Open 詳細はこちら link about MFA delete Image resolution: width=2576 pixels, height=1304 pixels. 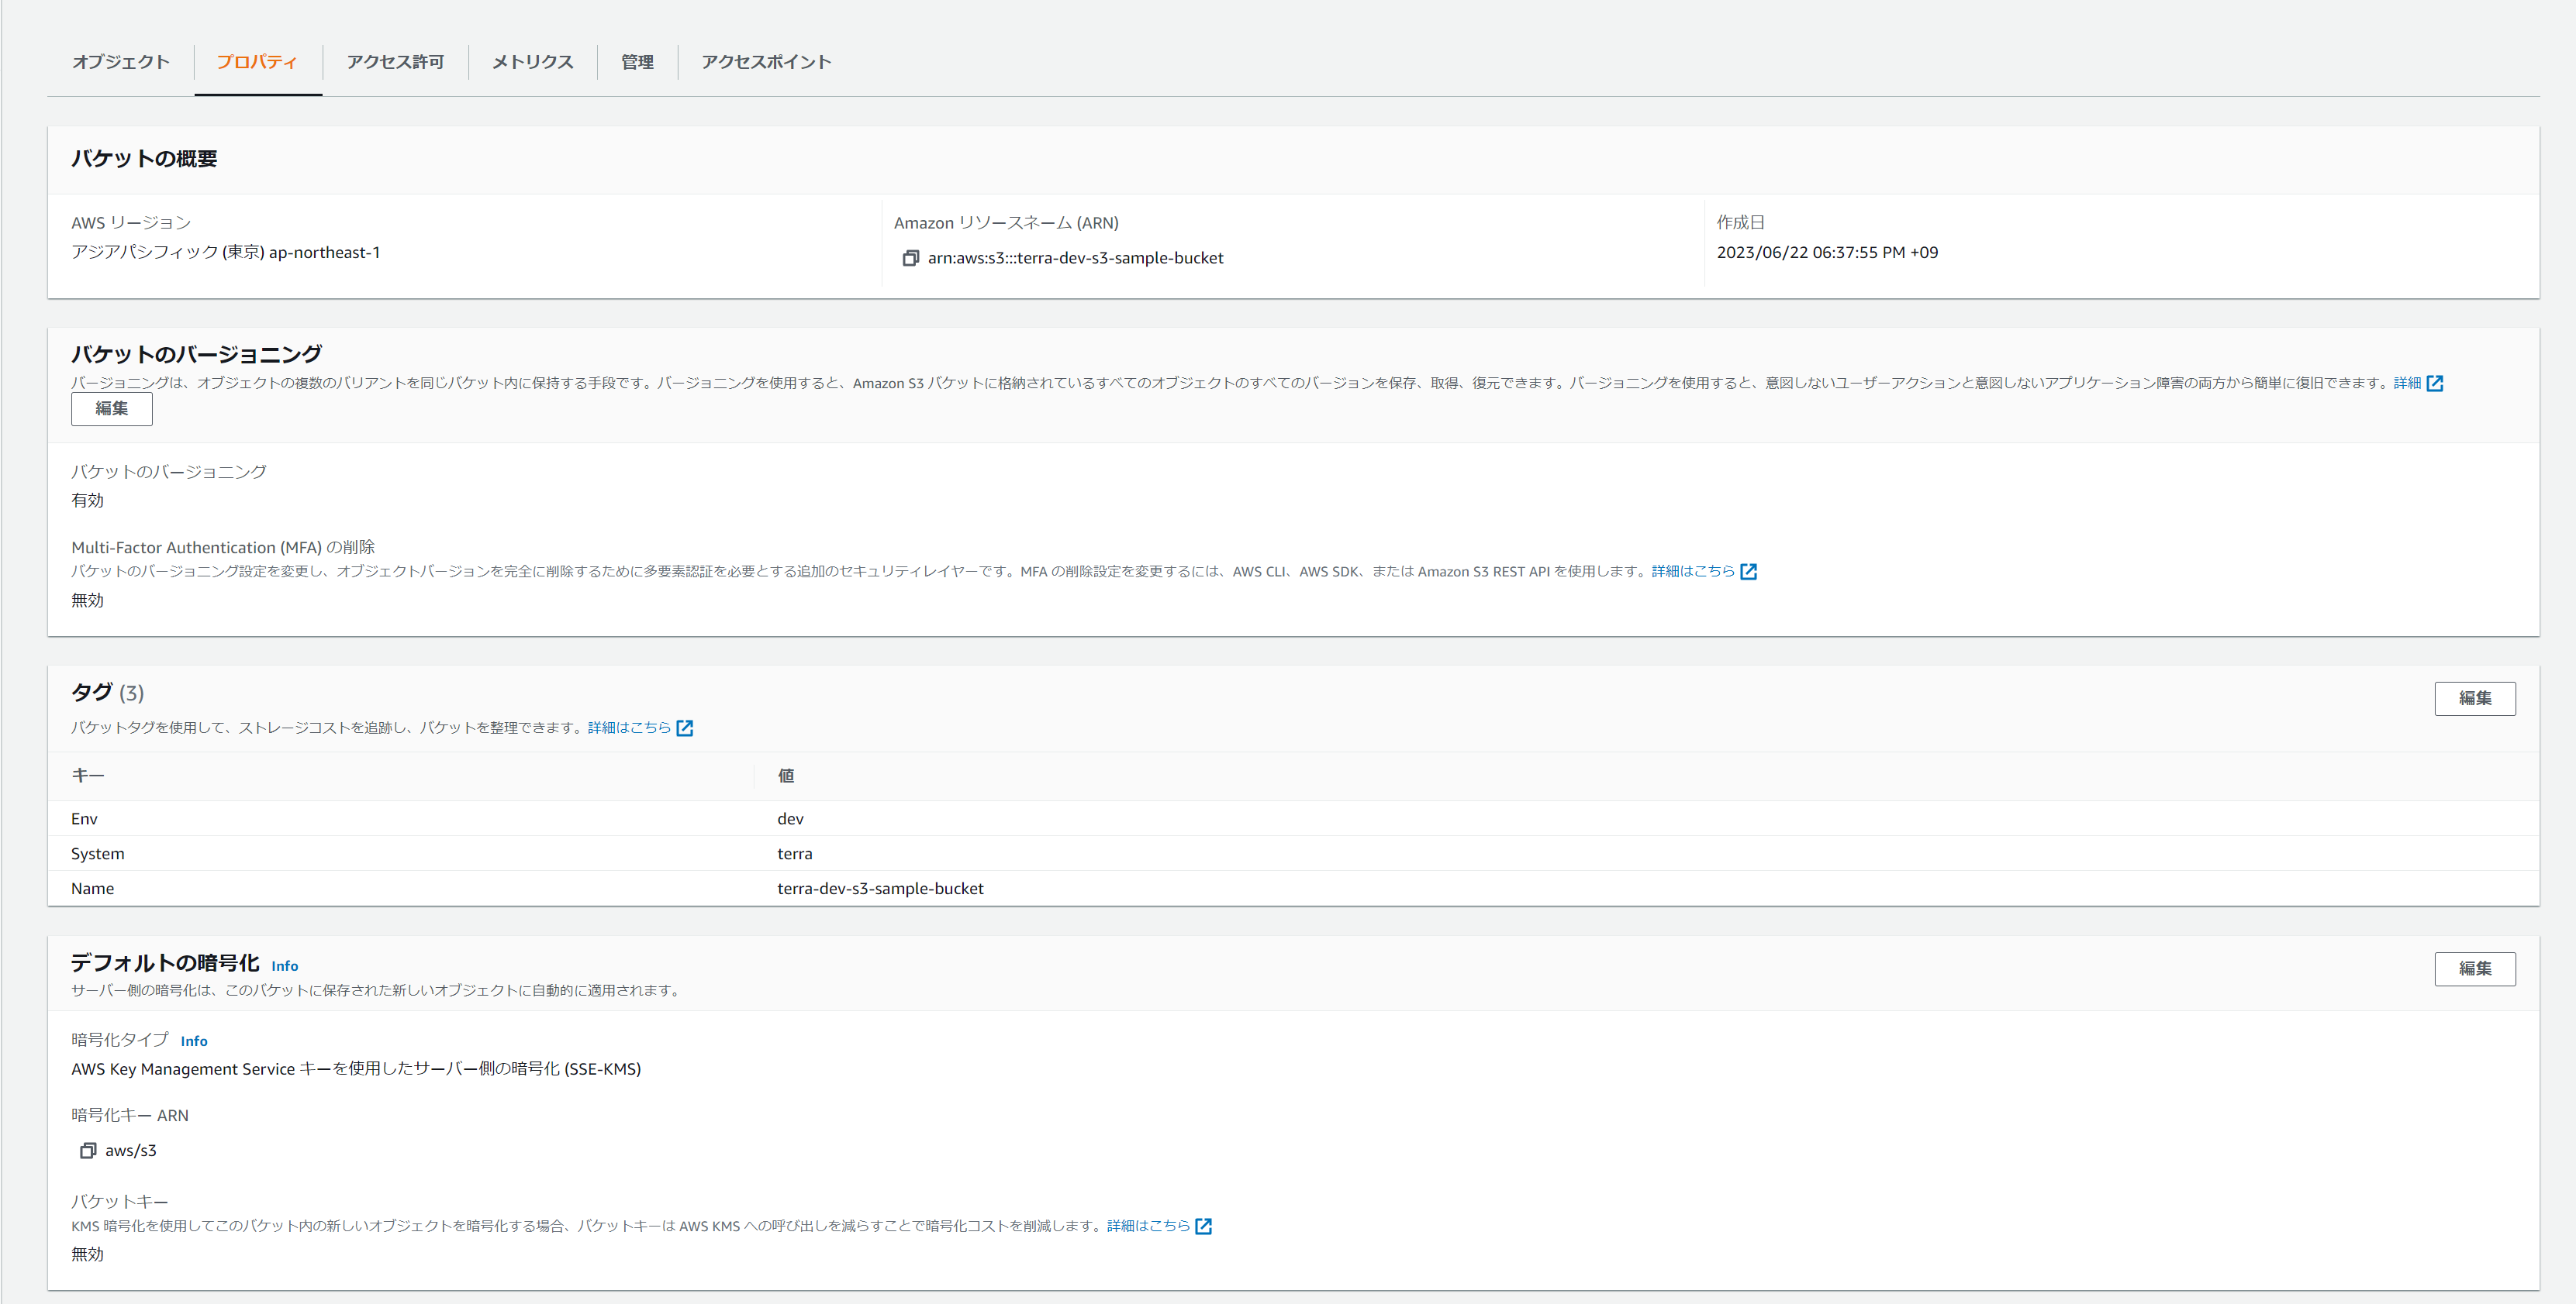click(x=1692, y=572)
